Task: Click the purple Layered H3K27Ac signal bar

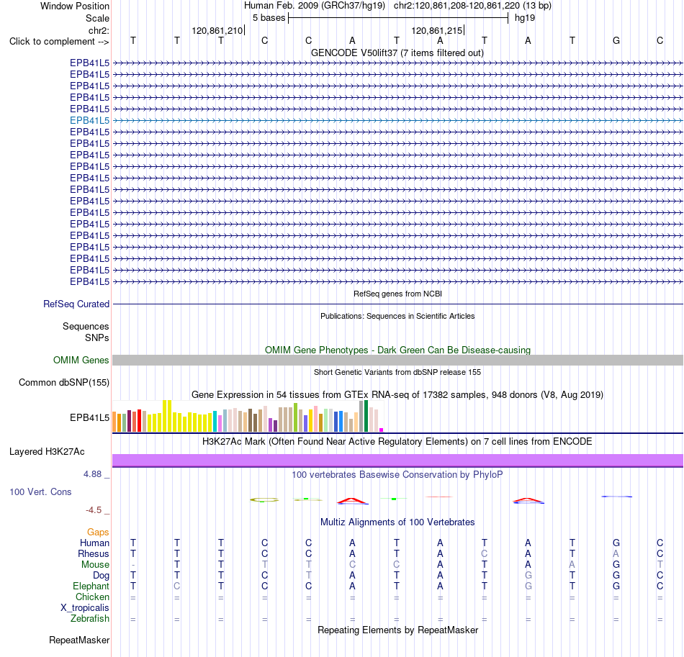Action: click(397, 461)
